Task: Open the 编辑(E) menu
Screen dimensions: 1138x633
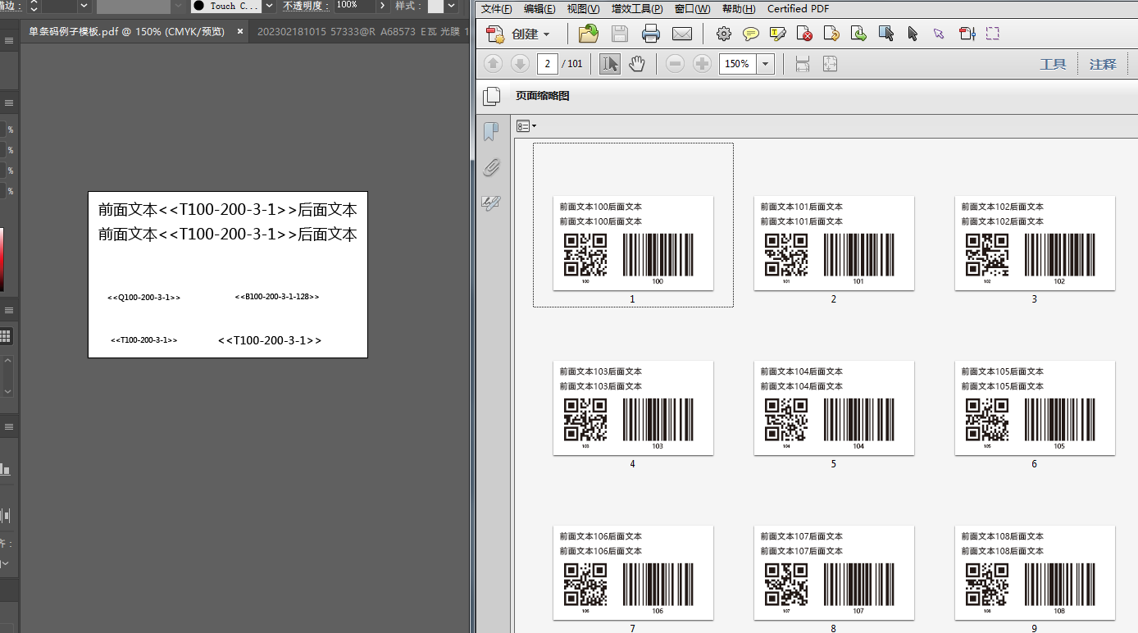Action: pyautogui.click(x=539, y=9)
